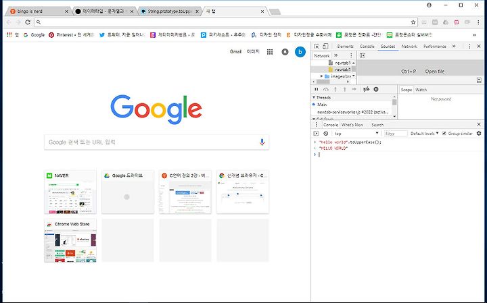Toggle pause on exceptions
The image size is (487, 303).
click(x=376, y=89)
